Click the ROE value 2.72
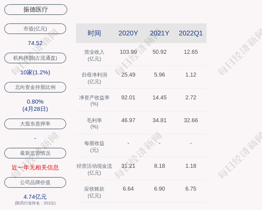 [x=191, y=97]
